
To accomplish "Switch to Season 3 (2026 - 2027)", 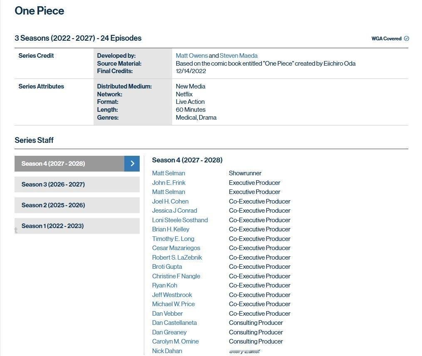I will 77,184.
